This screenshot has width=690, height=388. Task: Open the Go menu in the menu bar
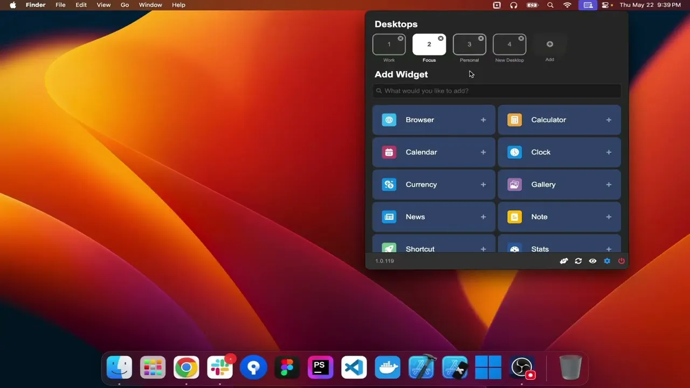tap(125, 5)
